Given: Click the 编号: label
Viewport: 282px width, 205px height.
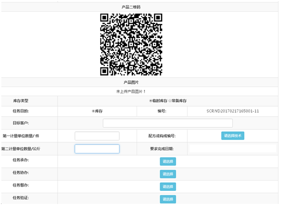Looking at the screenshot, I should (162, 111).
